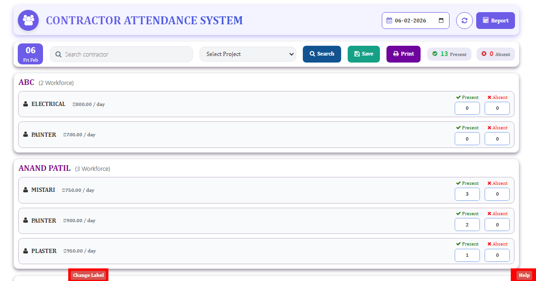Click the 900.00 / day rate text
The width and height of the screenshot is (536, 281).
click(79, 221)
